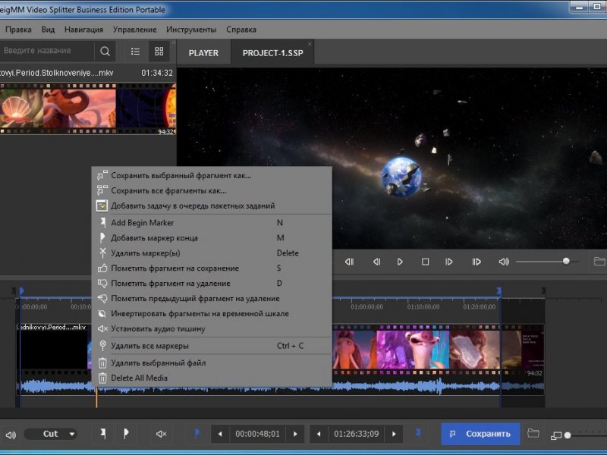This screenshot has height=455, width=607.
Task: Increase the 00:00:48;01 start time
Action: click(x=295, y=434)
